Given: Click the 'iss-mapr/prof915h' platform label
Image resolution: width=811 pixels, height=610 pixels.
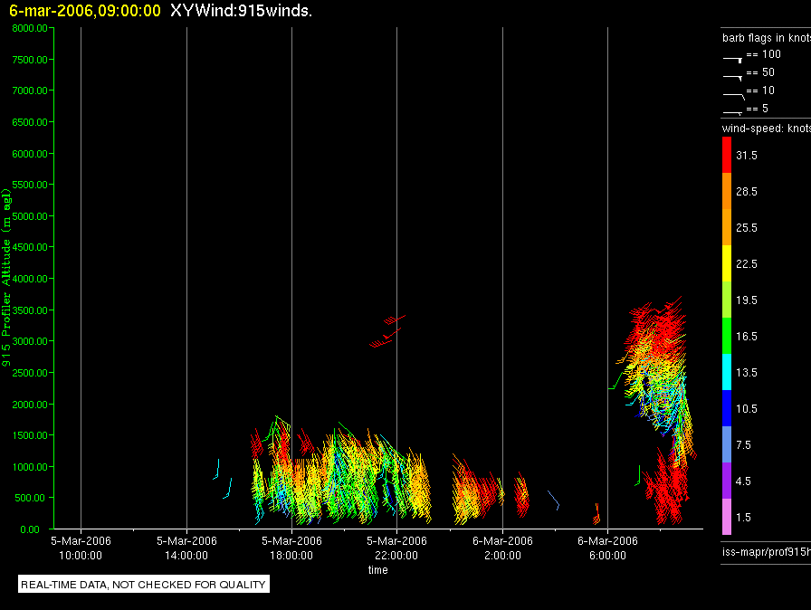Looking at the screenshot, I should (x=767, y=551).
